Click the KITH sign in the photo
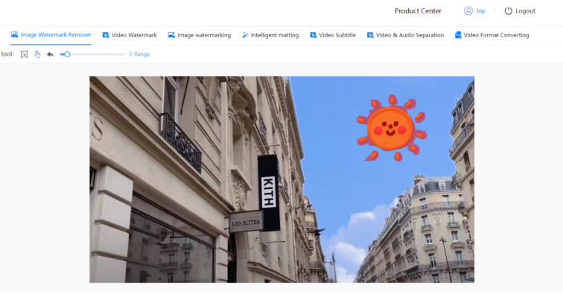This screenshot has width=563, height=294. (x=269, y=193)
